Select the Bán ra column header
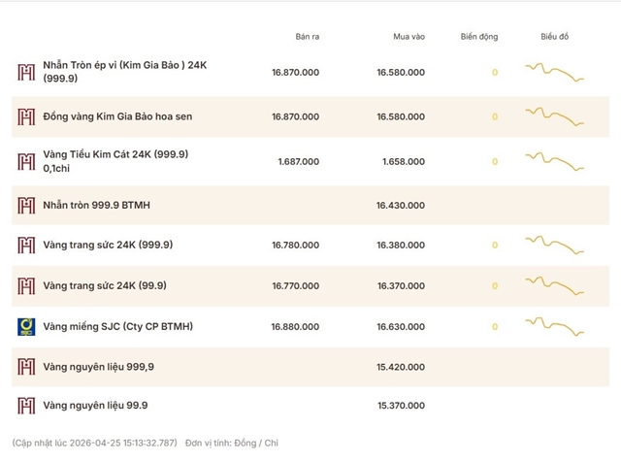The height and width of the screenshot is (461, 621). (307, 37)
